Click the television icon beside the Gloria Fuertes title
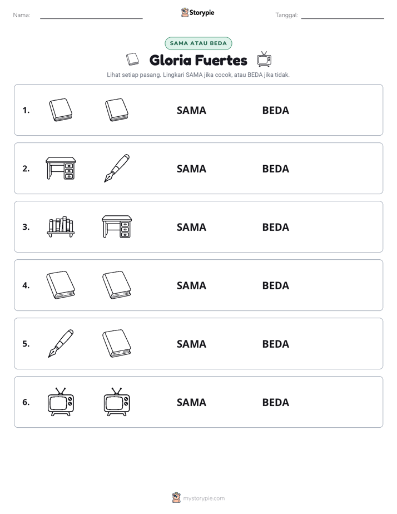 click(x=264, y=60)
